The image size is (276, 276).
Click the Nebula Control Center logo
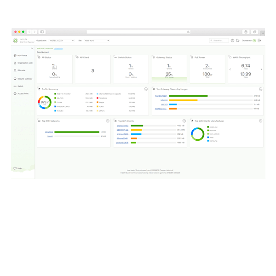21,40
